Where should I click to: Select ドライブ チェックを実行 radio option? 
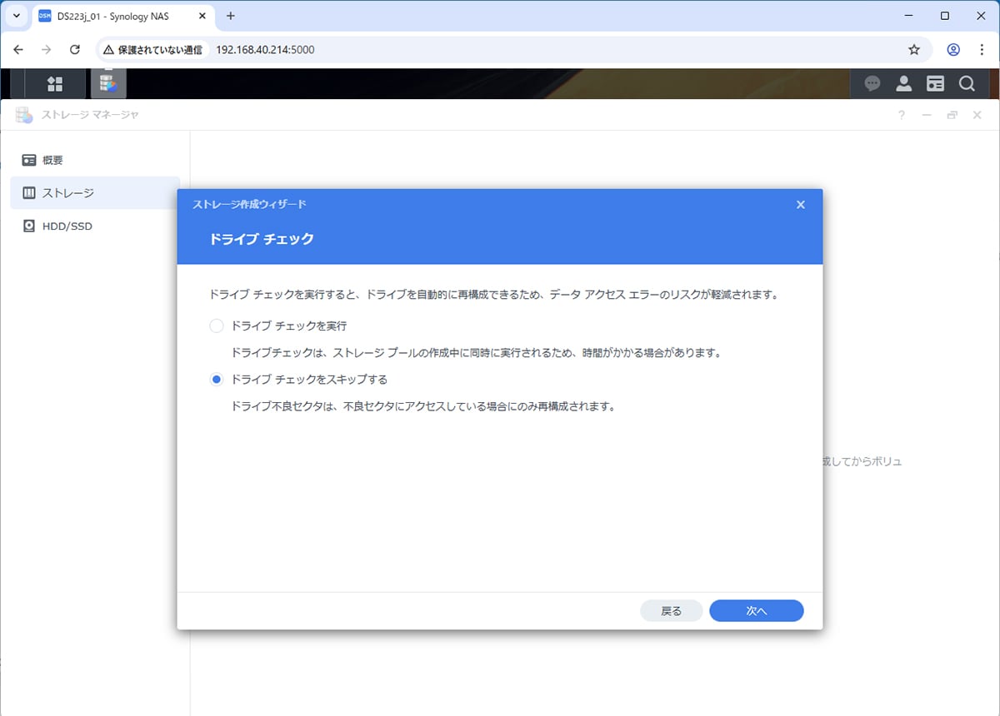[217, 326]
